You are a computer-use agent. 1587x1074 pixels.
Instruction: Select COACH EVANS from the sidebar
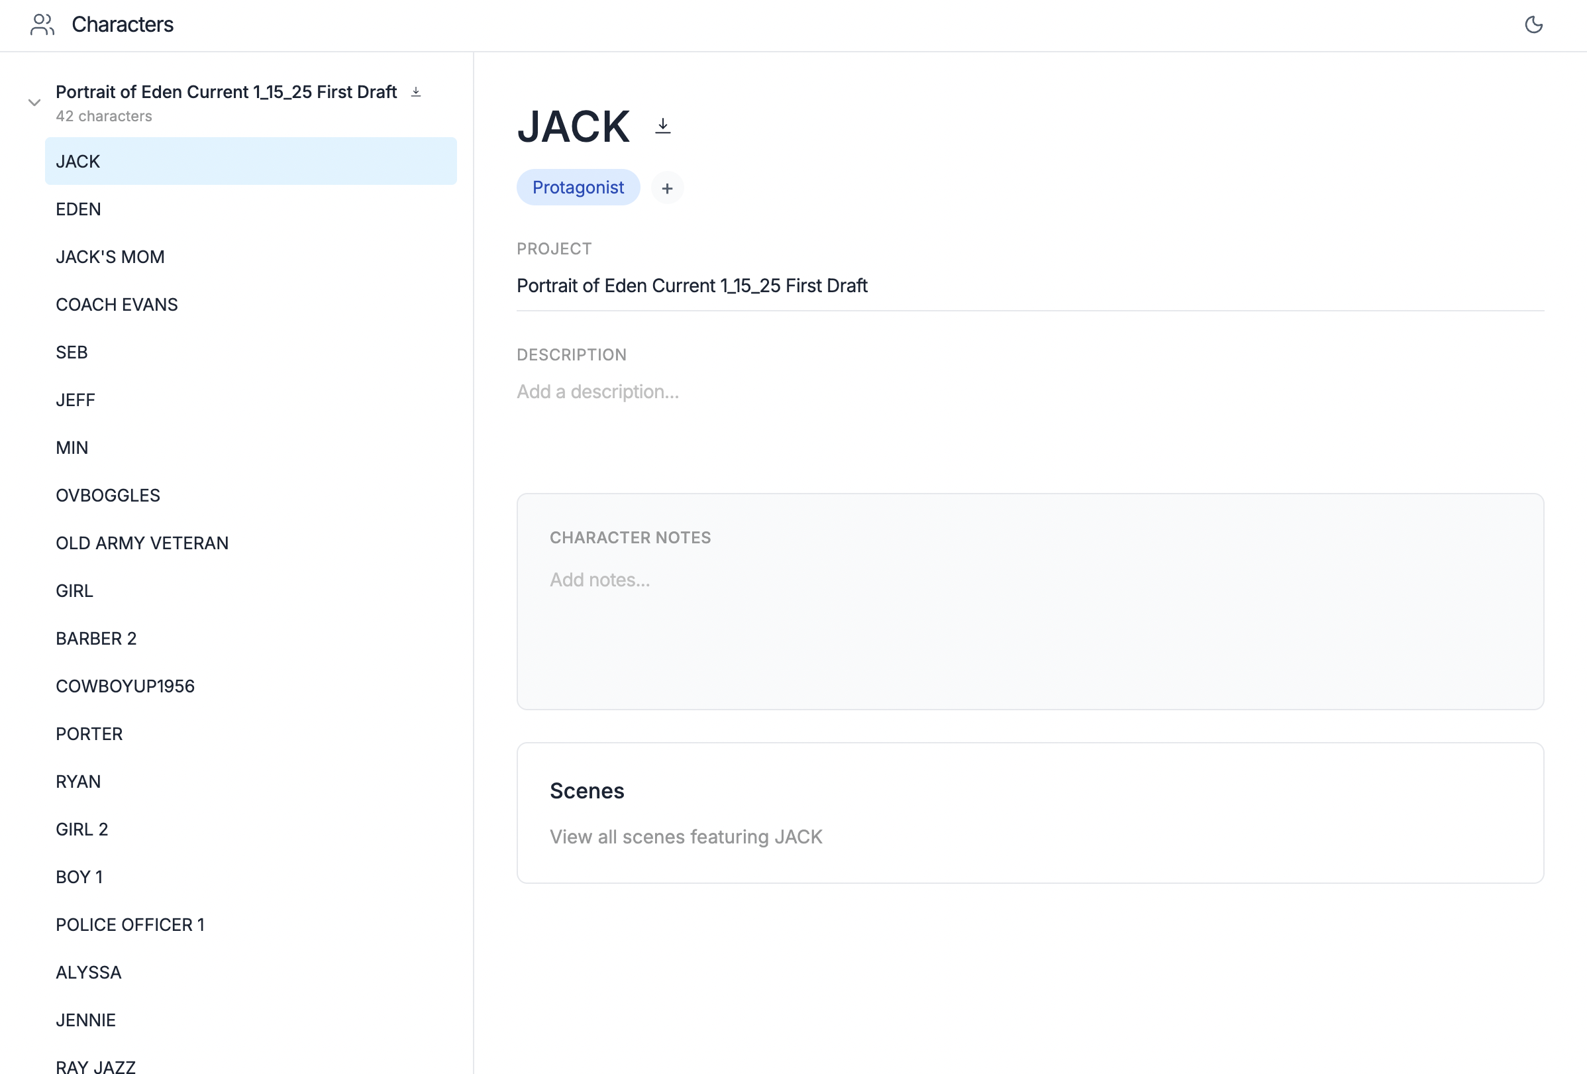[117, 305]
